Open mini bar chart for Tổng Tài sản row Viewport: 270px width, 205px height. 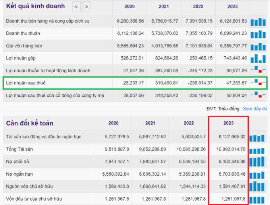click(x=257, y=151)
